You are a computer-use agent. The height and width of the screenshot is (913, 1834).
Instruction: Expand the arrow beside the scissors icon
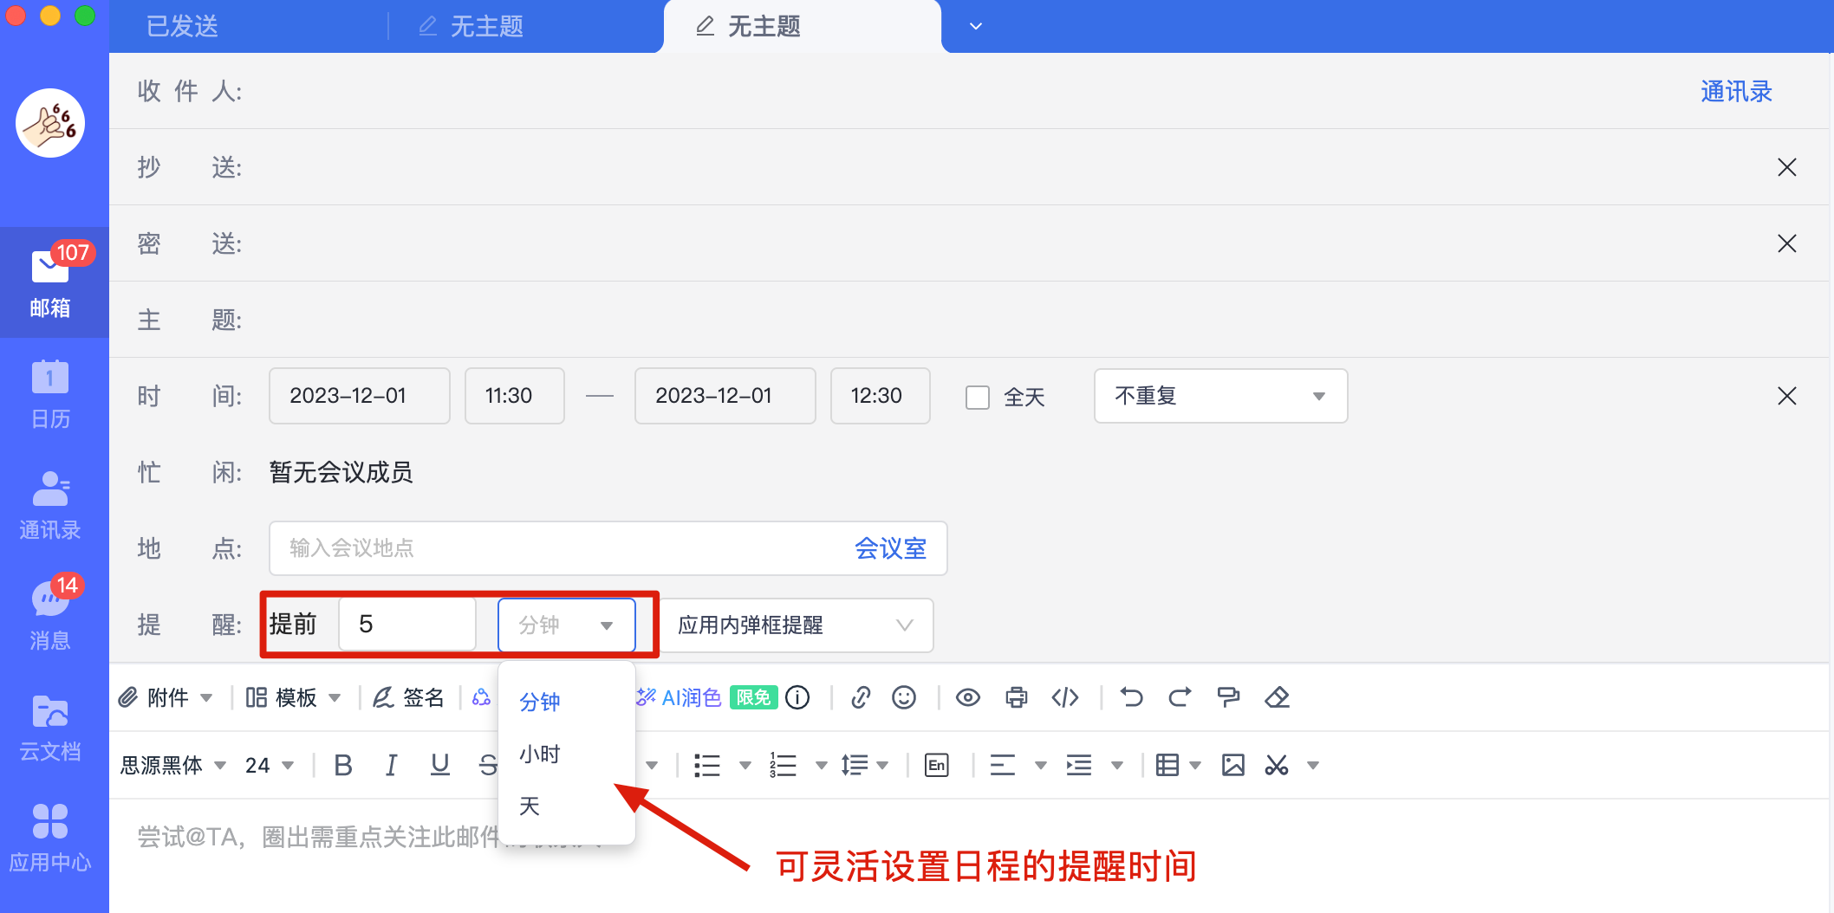point(1313,765)
